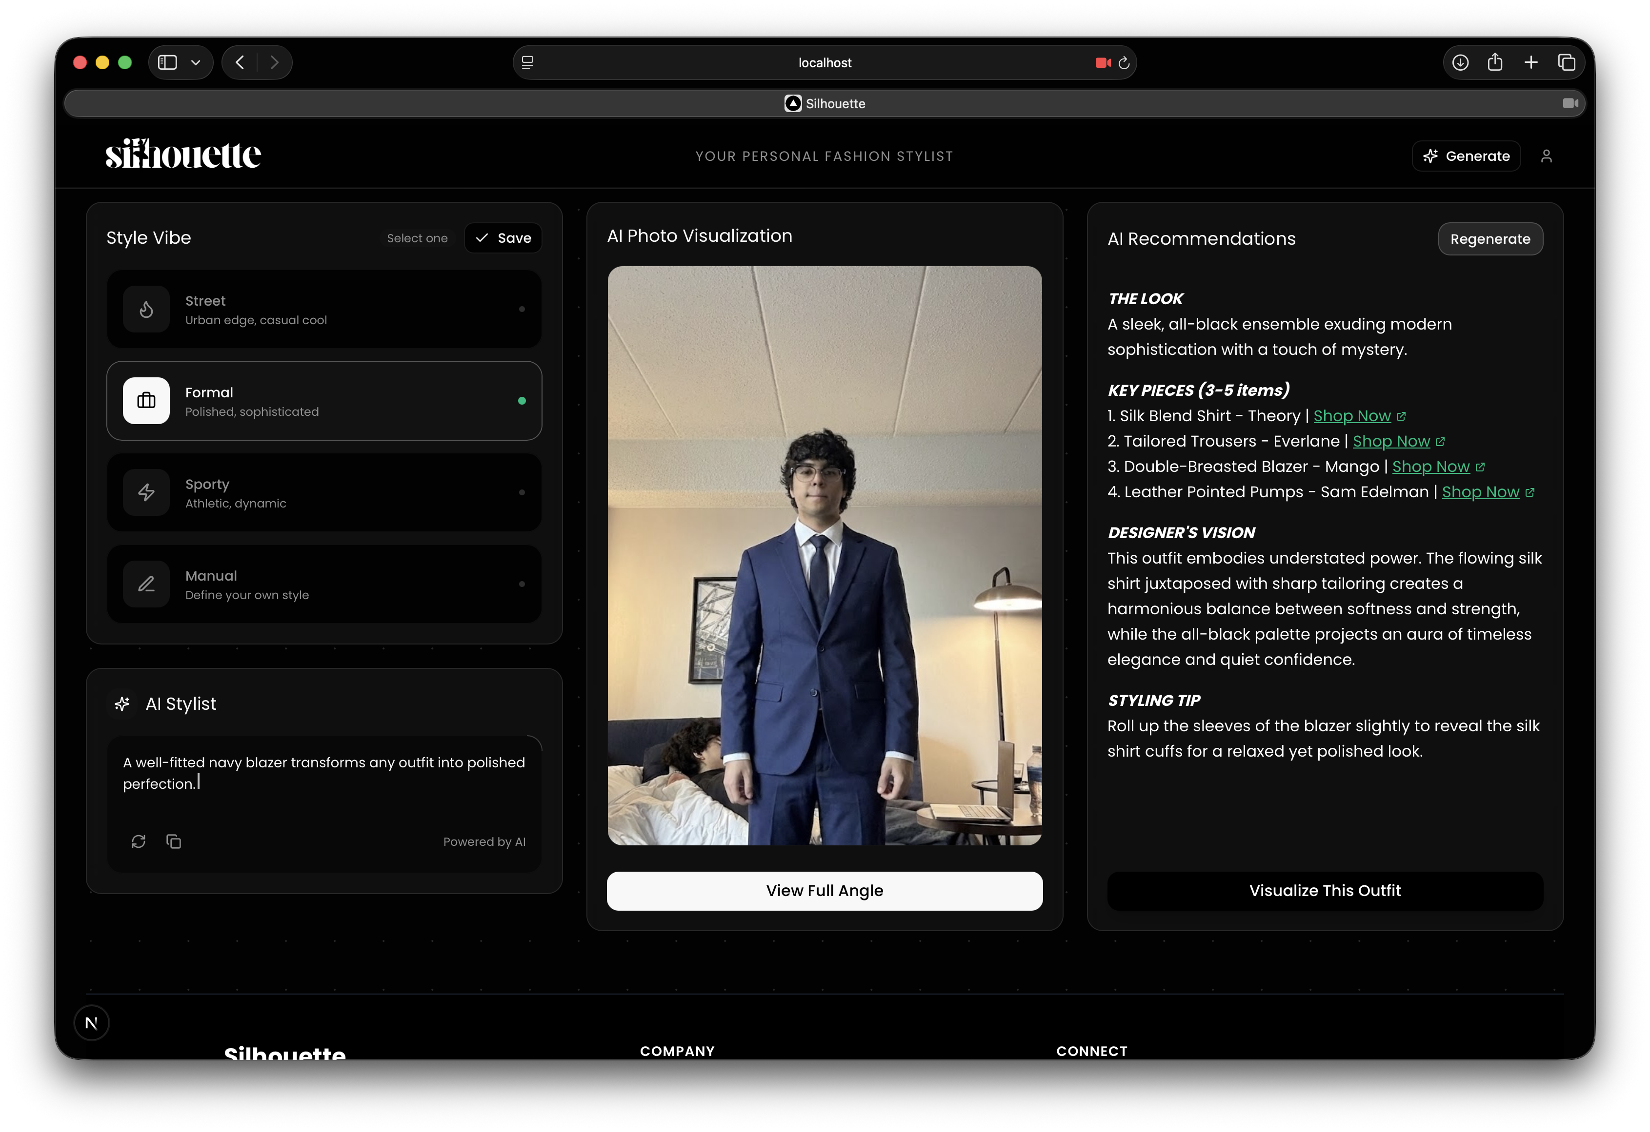Select the Street style vibe
Screen dimensions: 1650x1132
[x=324, y=309]
